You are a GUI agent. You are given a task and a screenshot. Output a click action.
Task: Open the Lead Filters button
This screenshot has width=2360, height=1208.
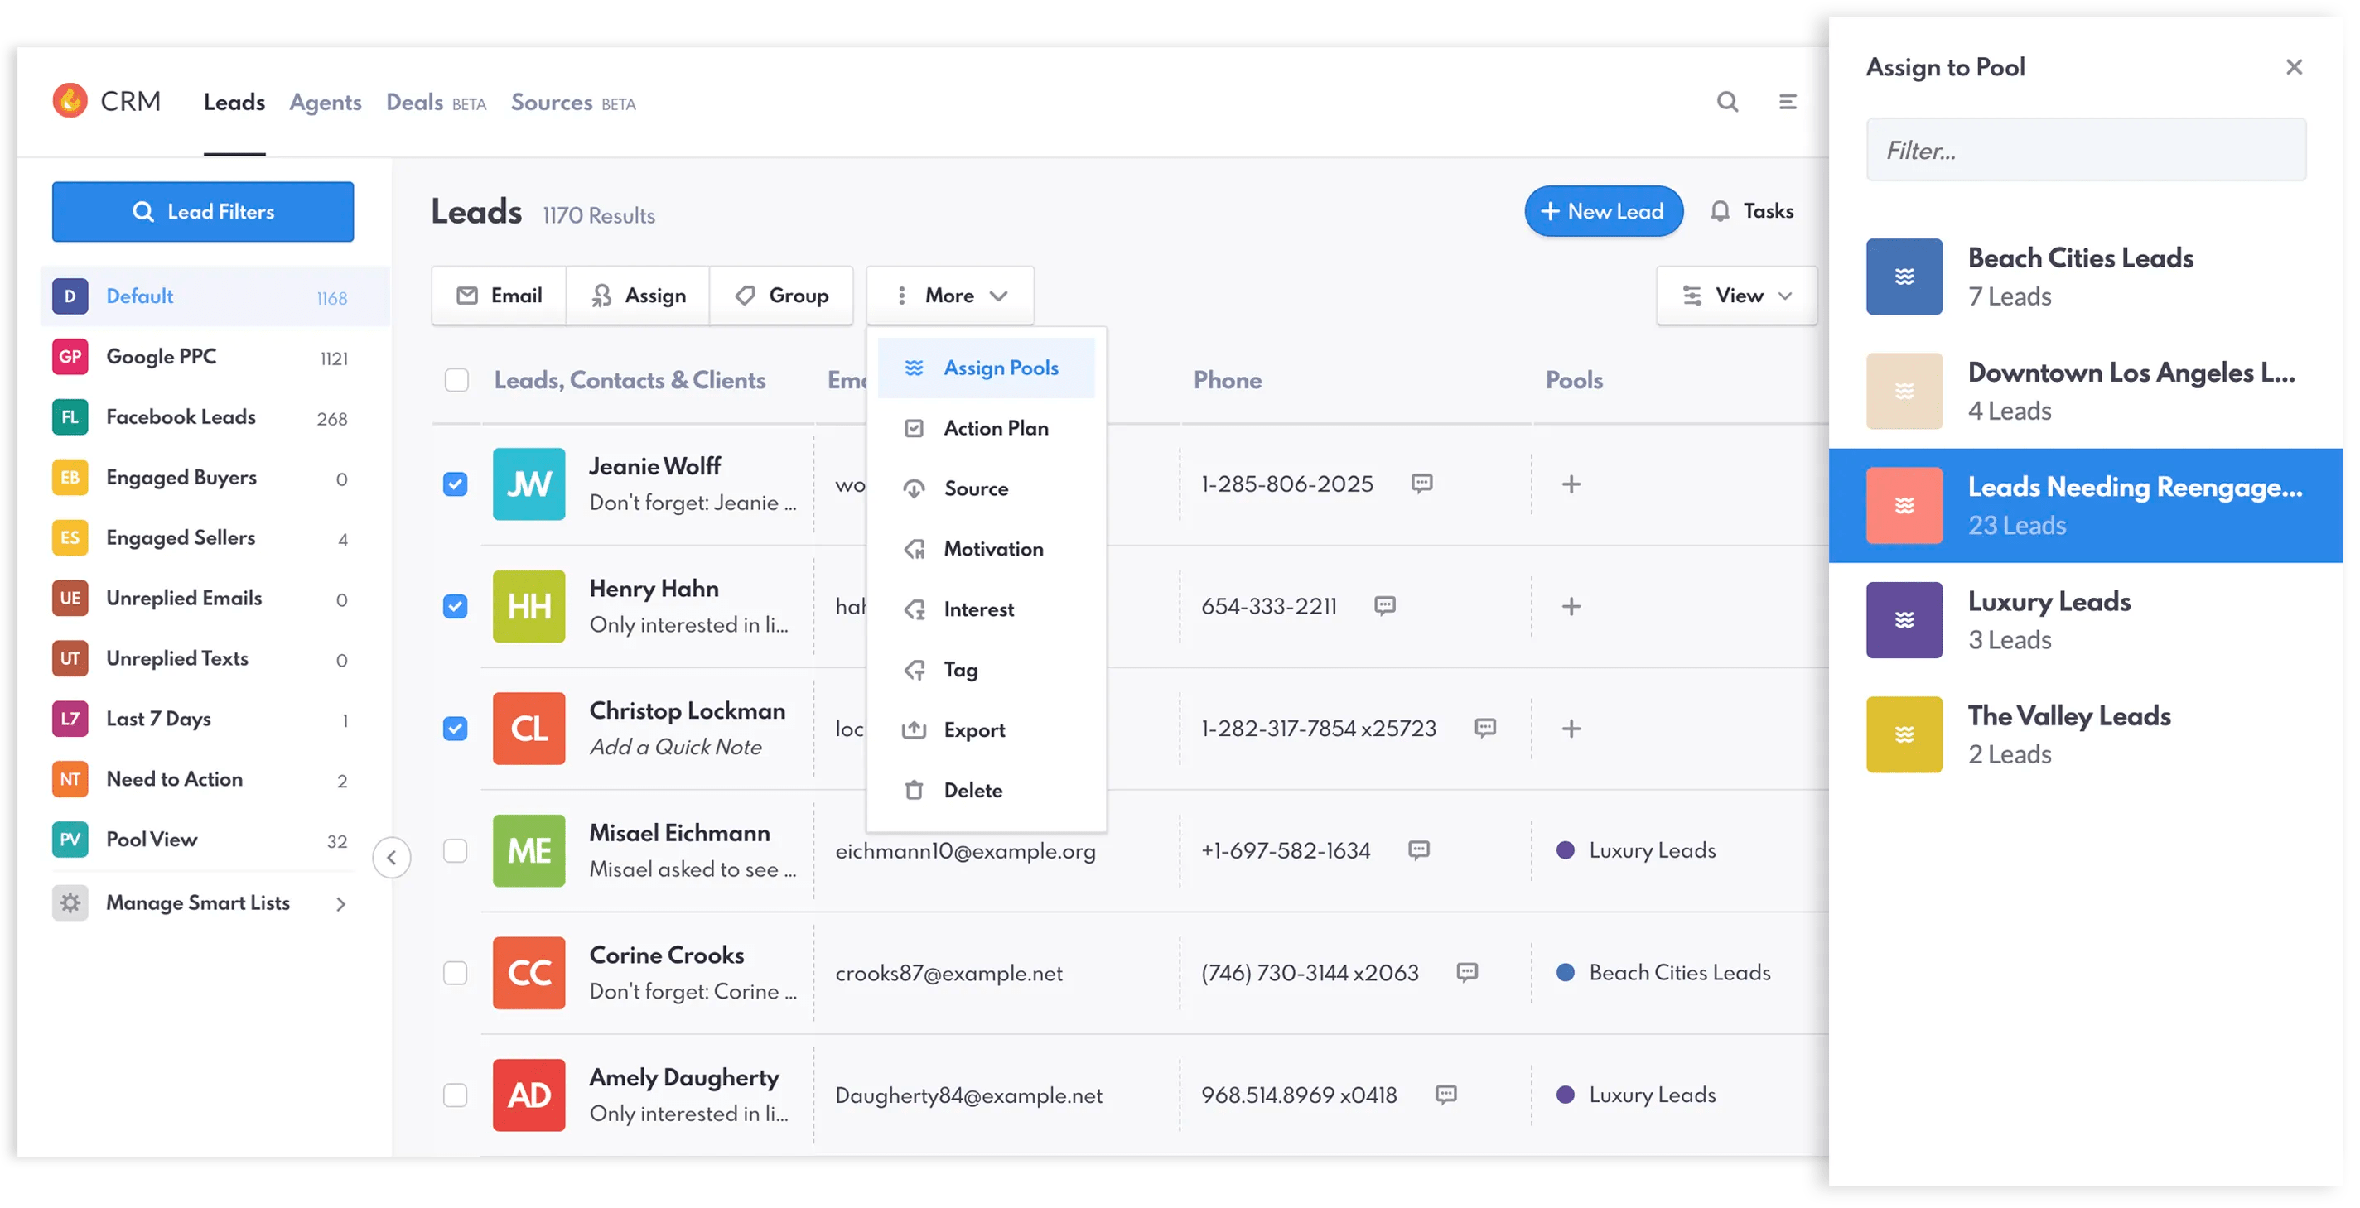pyautogui.click(x=202, y=212)
